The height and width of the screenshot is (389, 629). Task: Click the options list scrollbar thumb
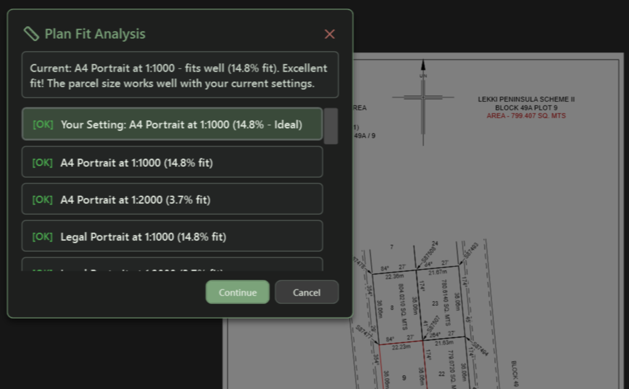331,126
